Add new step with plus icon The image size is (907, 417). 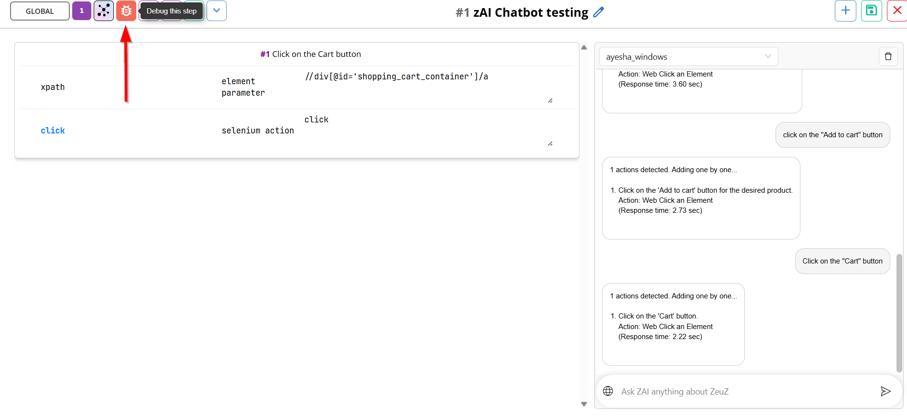pos(845,11)
